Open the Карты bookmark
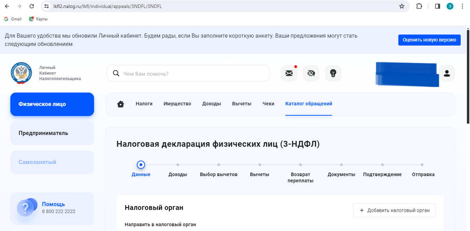470x231 pixels. tap(38, 19)
